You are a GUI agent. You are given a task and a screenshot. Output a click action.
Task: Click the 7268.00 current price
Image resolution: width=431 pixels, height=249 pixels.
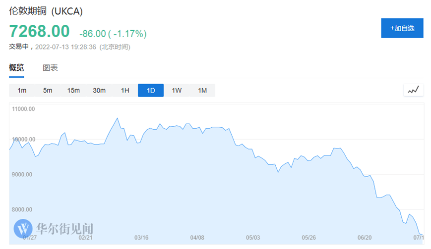pos(39,31)
